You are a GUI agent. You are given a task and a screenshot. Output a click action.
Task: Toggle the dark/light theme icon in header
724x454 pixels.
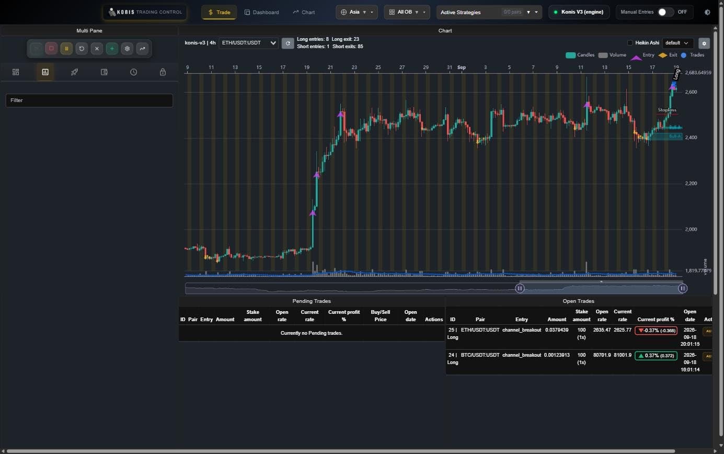(707, 12)
